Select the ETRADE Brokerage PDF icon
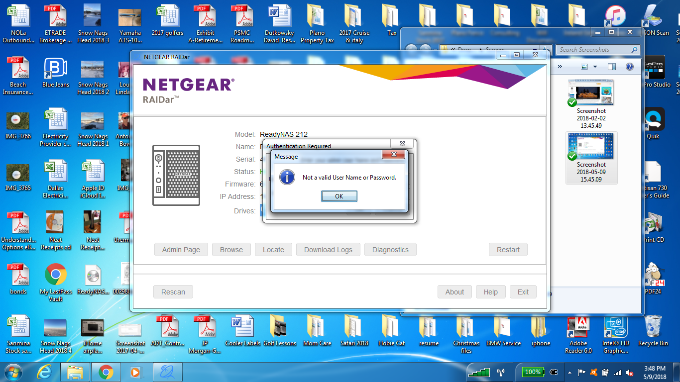680x382 pixels. point(56,24)
